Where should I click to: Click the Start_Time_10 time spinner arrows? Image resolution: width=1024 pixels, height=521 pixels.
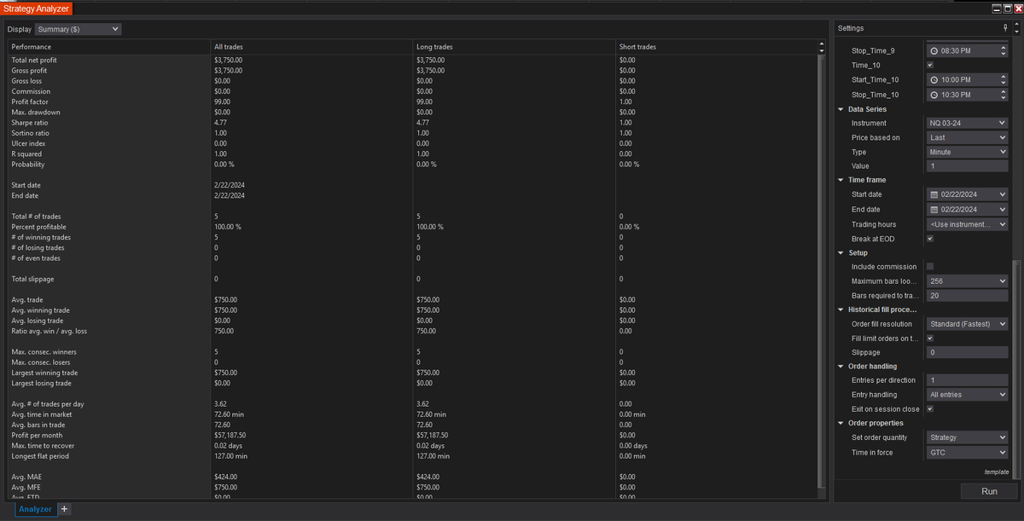(x=1003, y=80)
